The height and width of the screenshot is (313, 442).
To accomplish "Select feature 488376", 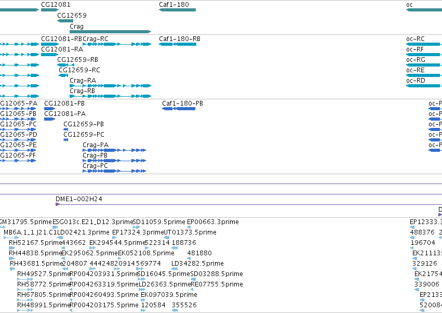I will 412,238.
